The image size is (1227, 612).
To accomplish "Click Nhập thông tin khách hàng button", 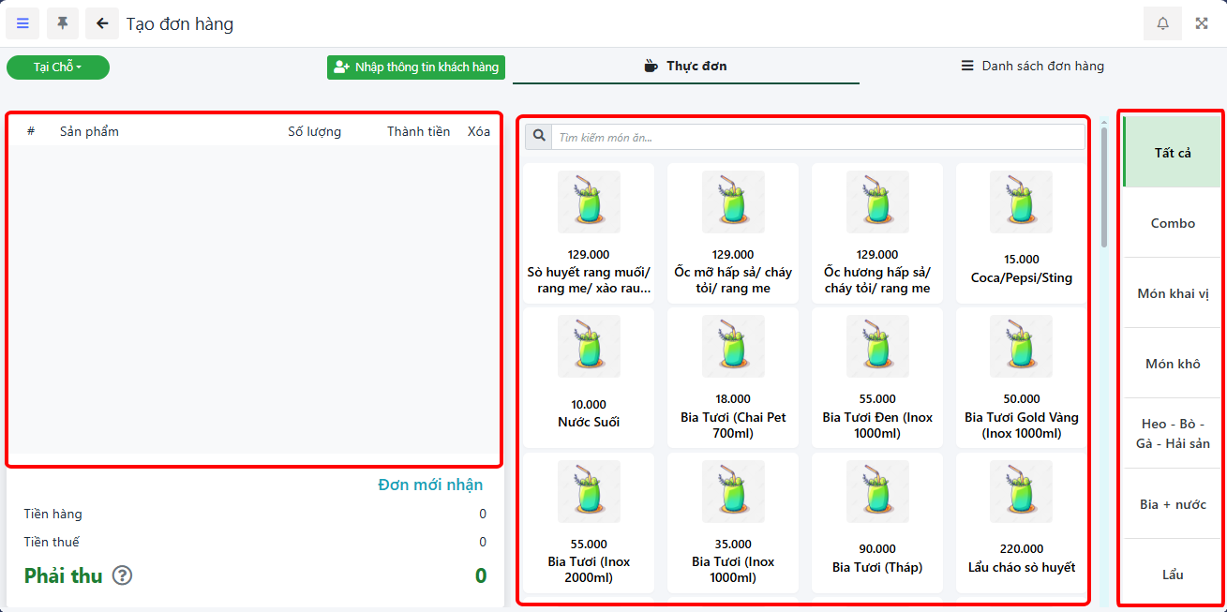I will [x=416, y=67].
